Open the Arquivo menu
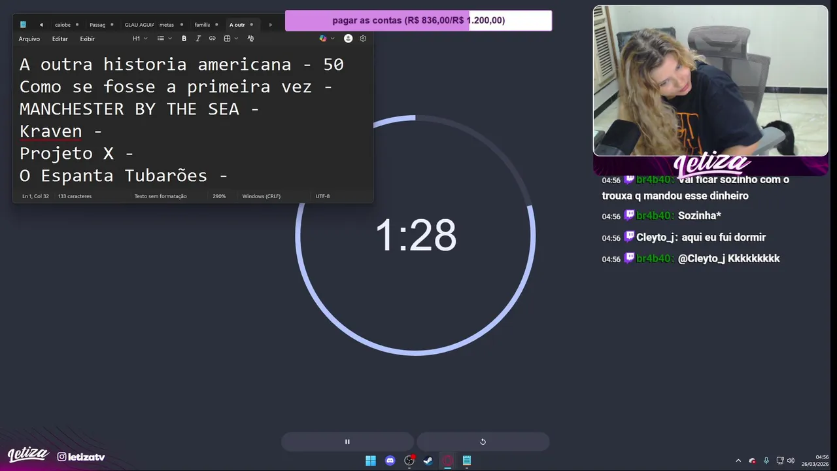The height and width of the screenshot is (471, 837). point(29,39)
